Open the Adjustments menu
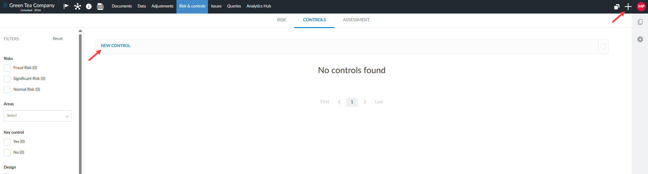The height and width of the screenshot is (174, 648). pyautogui.click(x=162, y=6)
